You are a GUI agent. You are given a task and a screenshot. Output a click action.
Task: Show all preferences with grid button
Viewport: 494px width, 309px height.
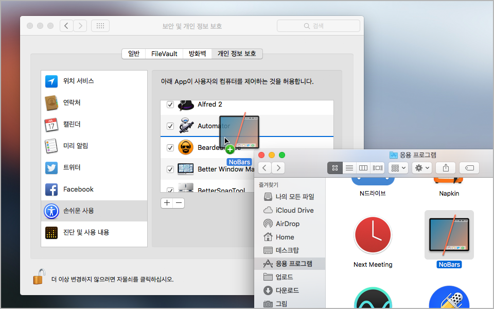(100, 26)
